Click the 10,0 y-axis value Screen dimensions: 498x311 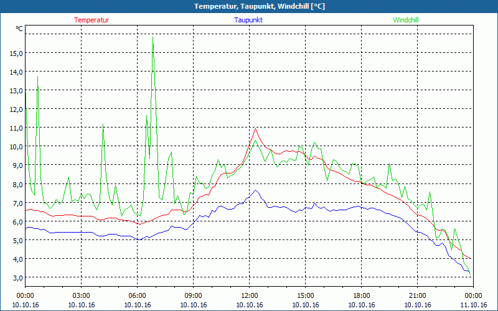click(x=16, y=147)
